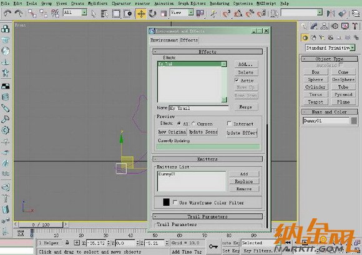This screenshot has height=255, width=362.
Task: Open the Graph Editors menu
Action: (192, 4)
